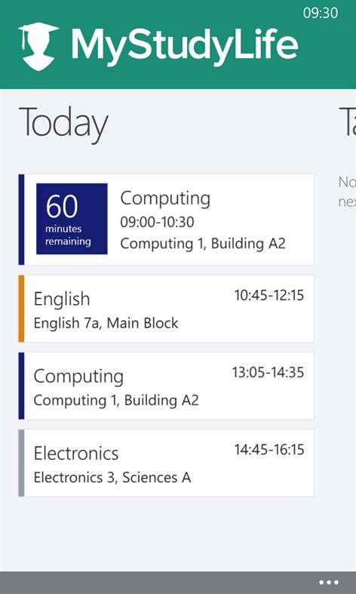356x594 pixels.
Task: Switch to the partially visible Tasks tab
Action: click(347, 122)
